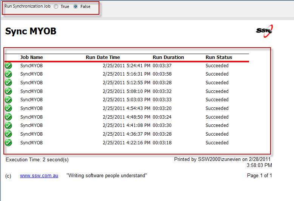Click the 00:03:58 run duration value
The height and width of the screenshot is (201, 294).
tap(162, 74)
